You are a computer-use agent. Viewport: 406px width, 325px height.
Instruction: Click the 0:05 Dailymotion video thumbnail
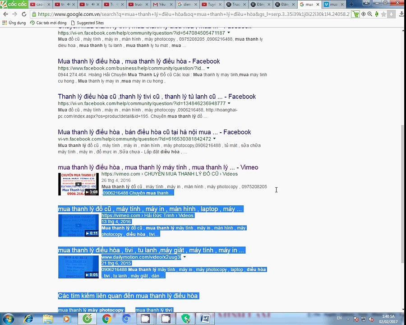click(78, 267)
